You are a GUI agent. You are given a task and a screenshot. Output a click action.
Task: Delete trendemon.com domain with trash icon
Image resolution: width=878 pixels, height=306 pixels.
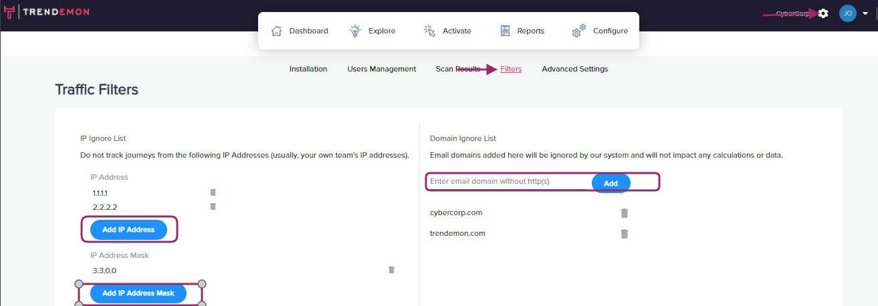click(x=625, y=234)
